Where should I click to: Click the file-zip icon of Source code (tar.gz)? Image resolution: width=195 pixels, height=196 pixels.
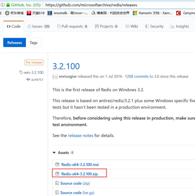point(57,192)
